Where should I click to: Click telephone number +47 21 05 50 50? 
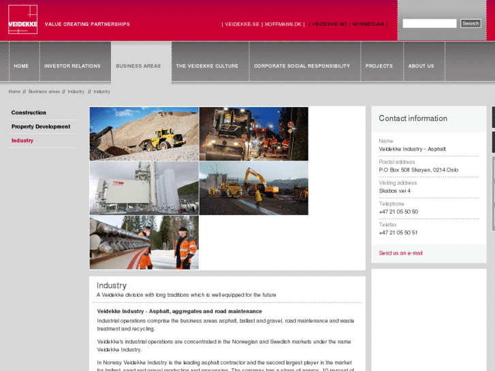coord(398,212)
